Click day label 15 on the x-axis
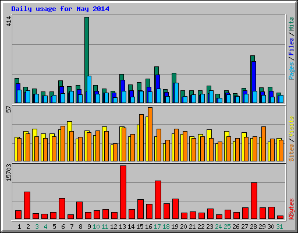The width and height of the screenshot is (298, 233). [x=140, y=227]
